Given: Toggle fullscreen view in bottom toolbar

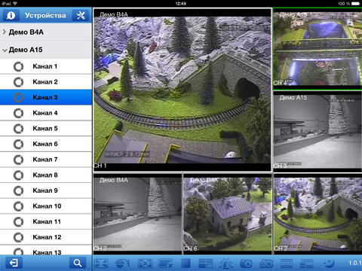Looking at the screenshot, I should point(102,263).
